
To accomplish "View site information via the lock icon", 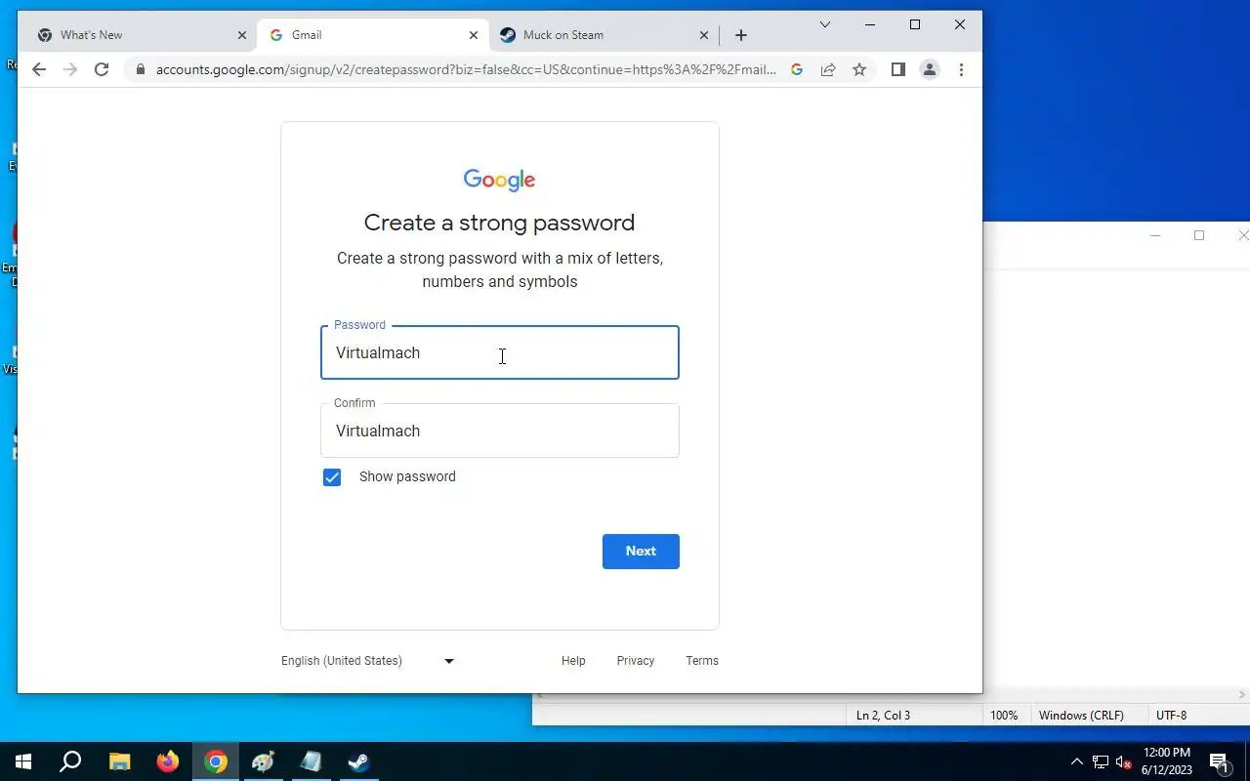I will click(141, 69).
